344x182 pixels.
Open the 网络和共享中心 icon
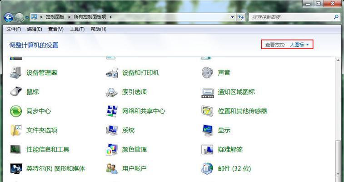click(112, 111)
